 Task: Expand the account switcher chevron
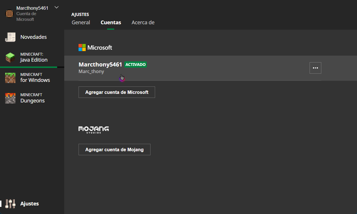pos(57,7)
